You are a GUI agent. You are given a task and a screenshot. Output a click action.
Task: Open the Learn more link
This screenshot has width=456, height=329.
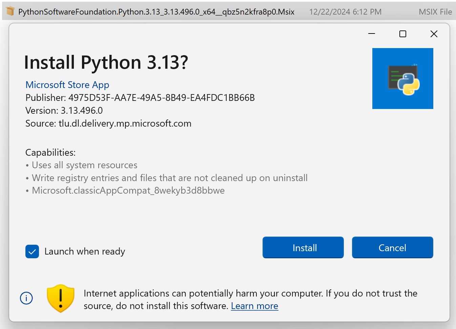point(254,306)
